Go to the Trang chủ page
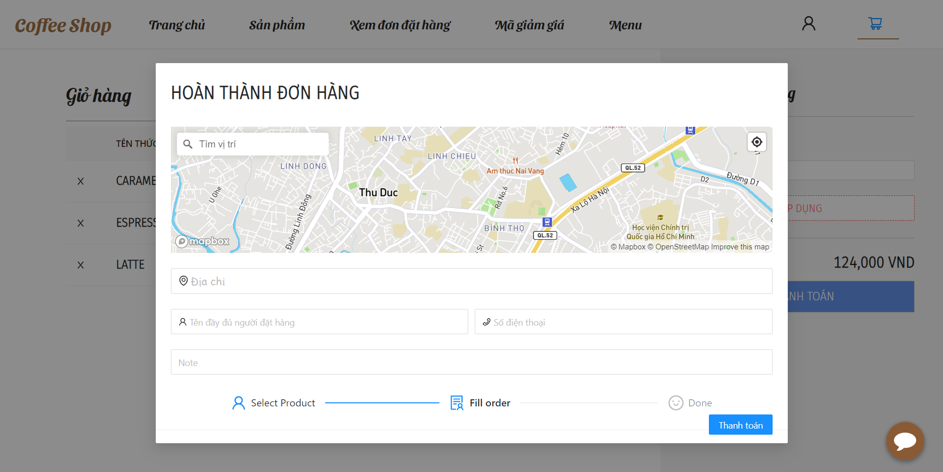This screenshot has height=472, width=943. point(177,25)
